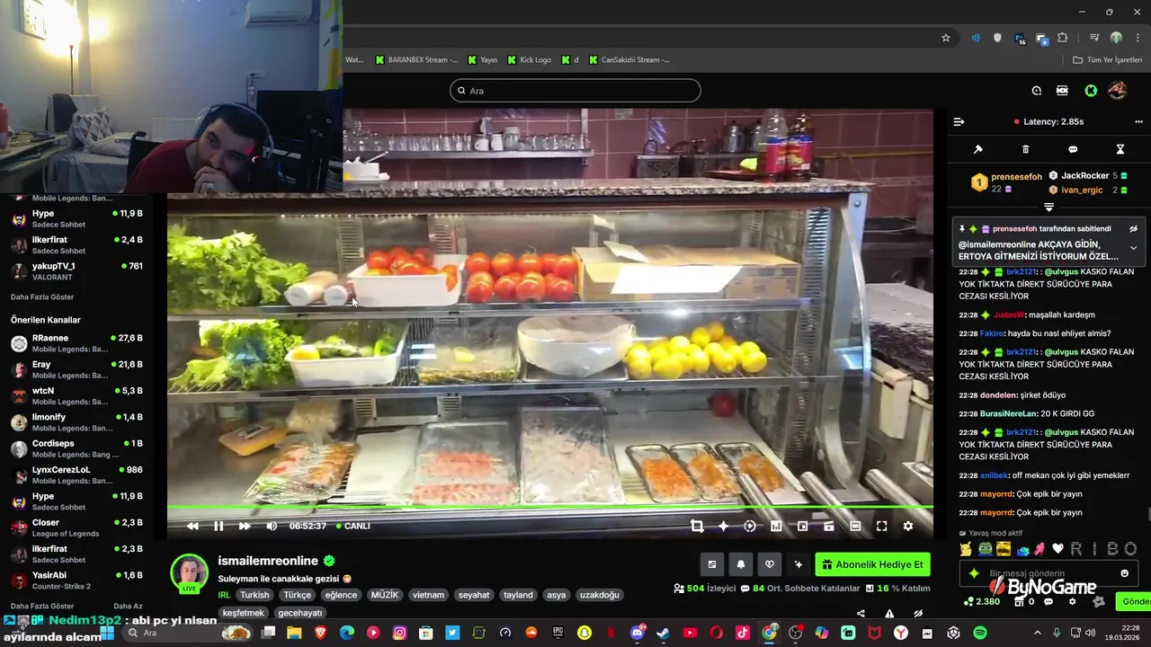Open the limonify channel in sidebar

[76, 422]
